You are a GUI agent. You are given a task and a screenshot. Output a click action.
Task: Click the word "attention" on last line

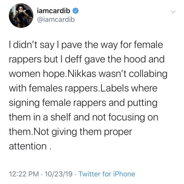coord(28,146)
